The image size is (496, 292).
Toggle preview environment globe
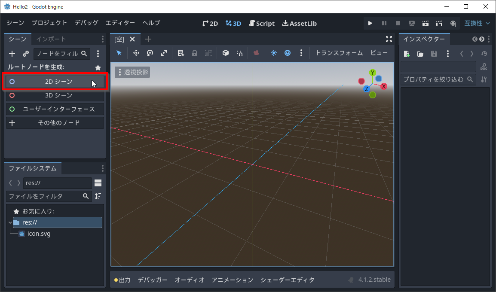point(287,53)
